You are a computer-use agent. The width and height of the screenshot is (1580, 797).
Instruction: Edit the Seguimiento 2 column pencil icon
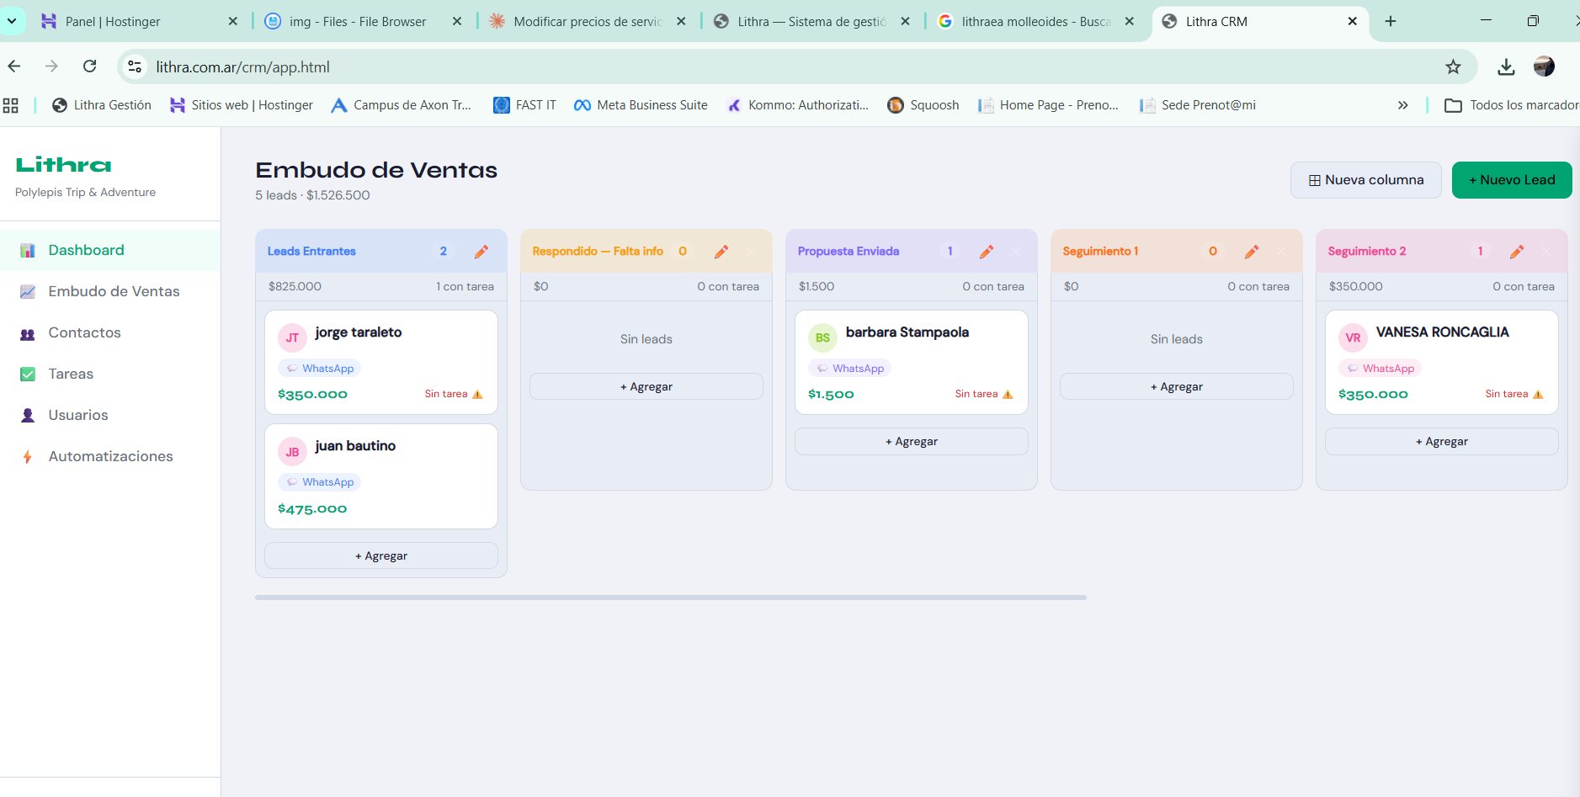pos(1517,252)
